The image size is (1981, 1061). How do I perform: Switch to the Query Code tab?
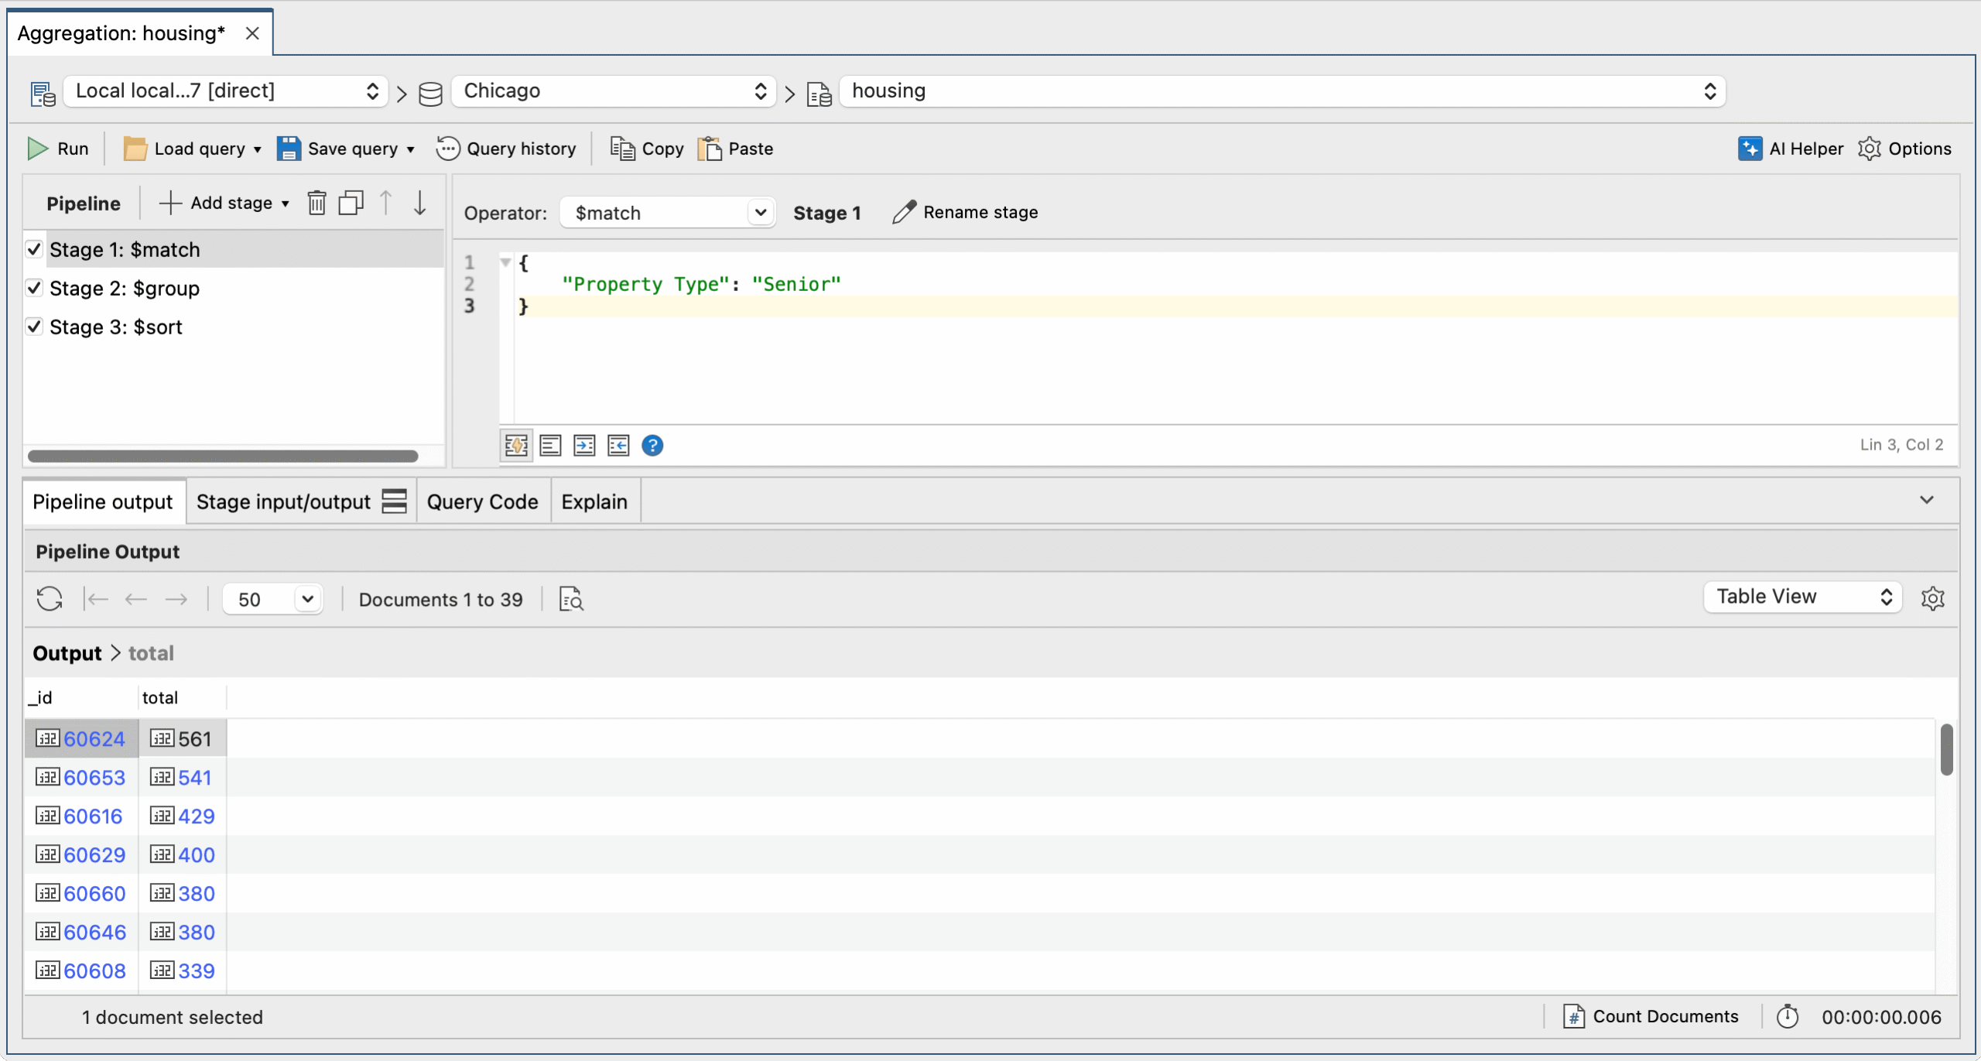(482, 501)
